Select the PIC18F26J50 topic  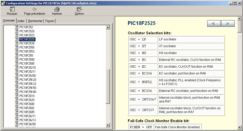(27, 124)
